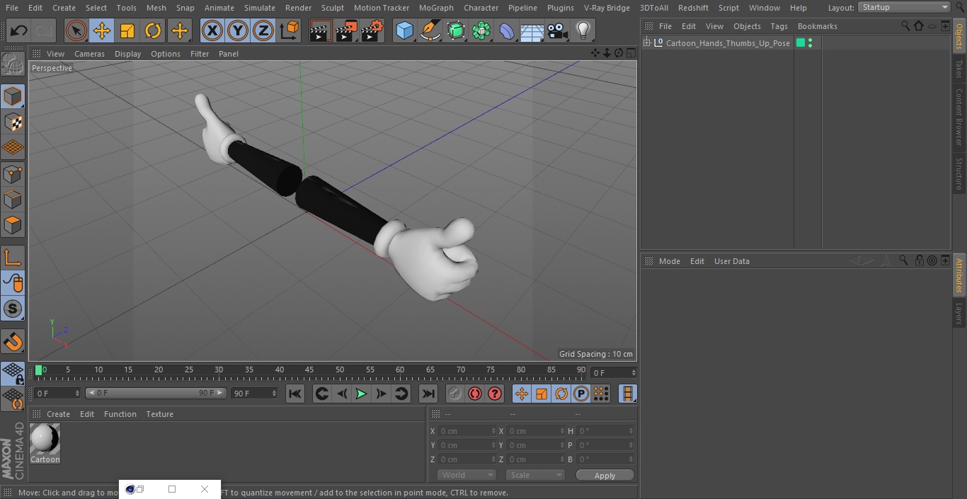Switch to Model mode cube icon

[x=13, y=96]
